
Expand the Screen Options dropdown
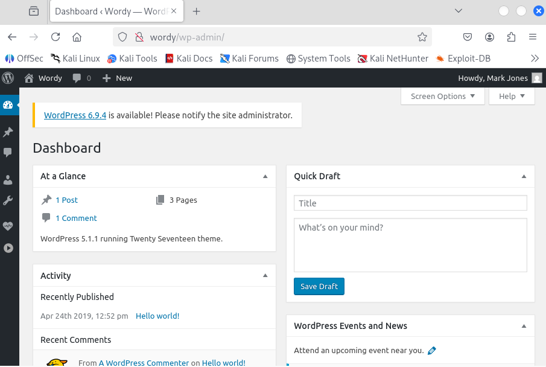click(x=442, y=96)
